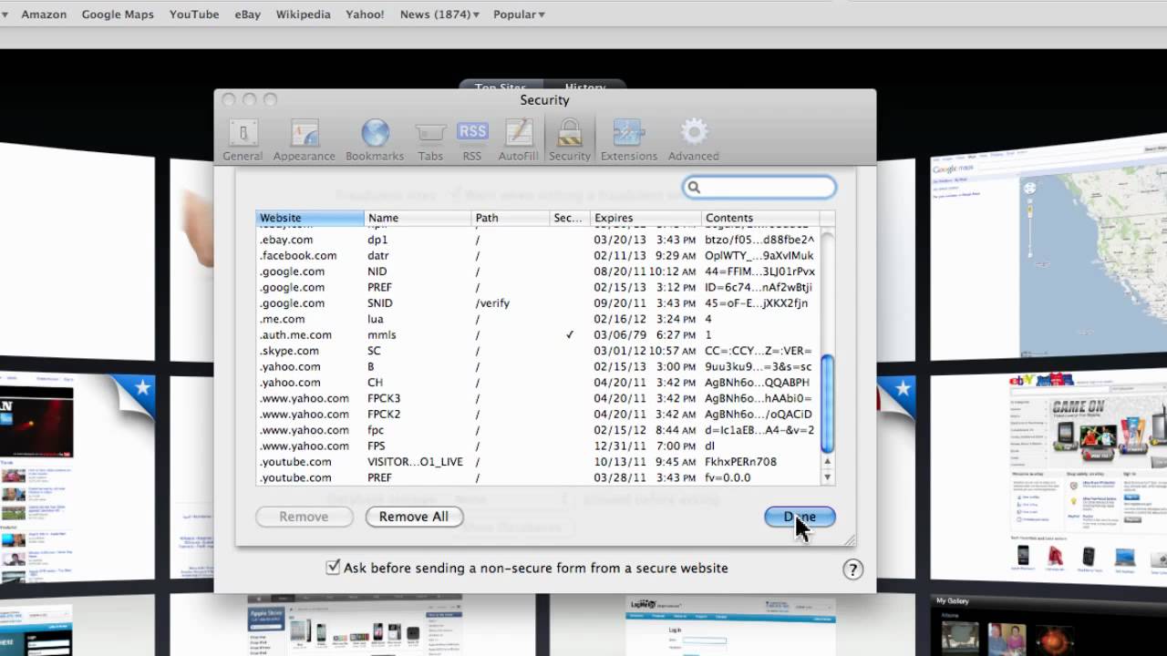Open AutoFill preferences pane
Screen dimensions: 1167x656
[519, 140]
